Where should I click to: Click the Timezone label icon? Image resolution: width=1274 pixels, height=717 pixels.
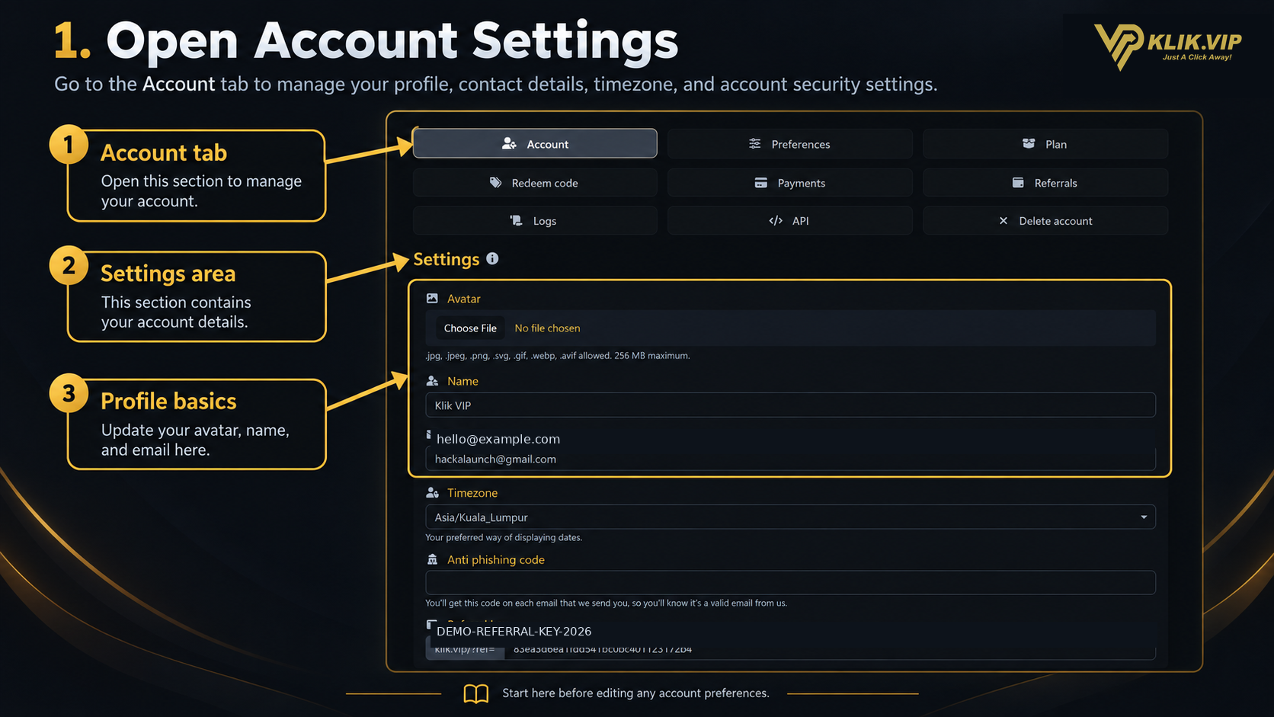[x=432, y=492]
